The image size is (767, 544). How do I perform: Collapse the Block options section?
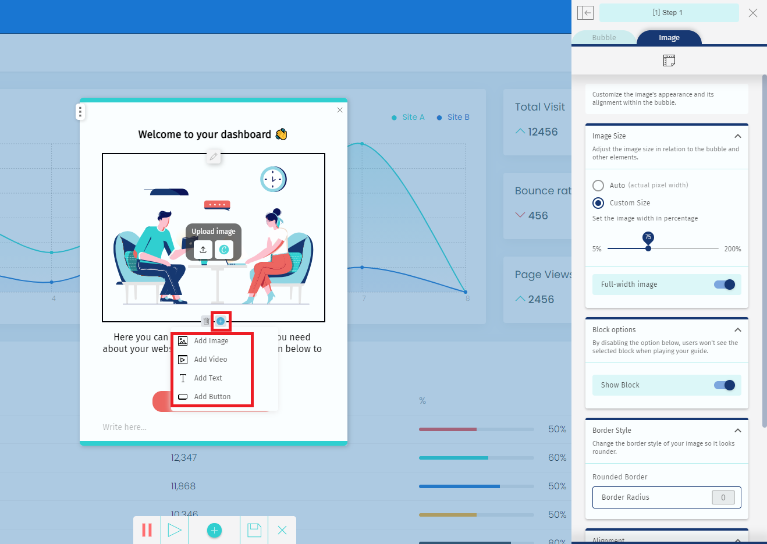[737, 330]
